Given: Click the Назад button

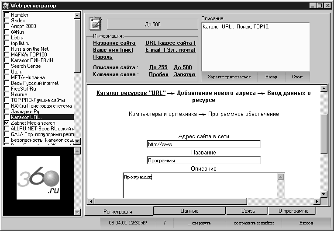Looking at the screenshot, I should click(271, 77).
